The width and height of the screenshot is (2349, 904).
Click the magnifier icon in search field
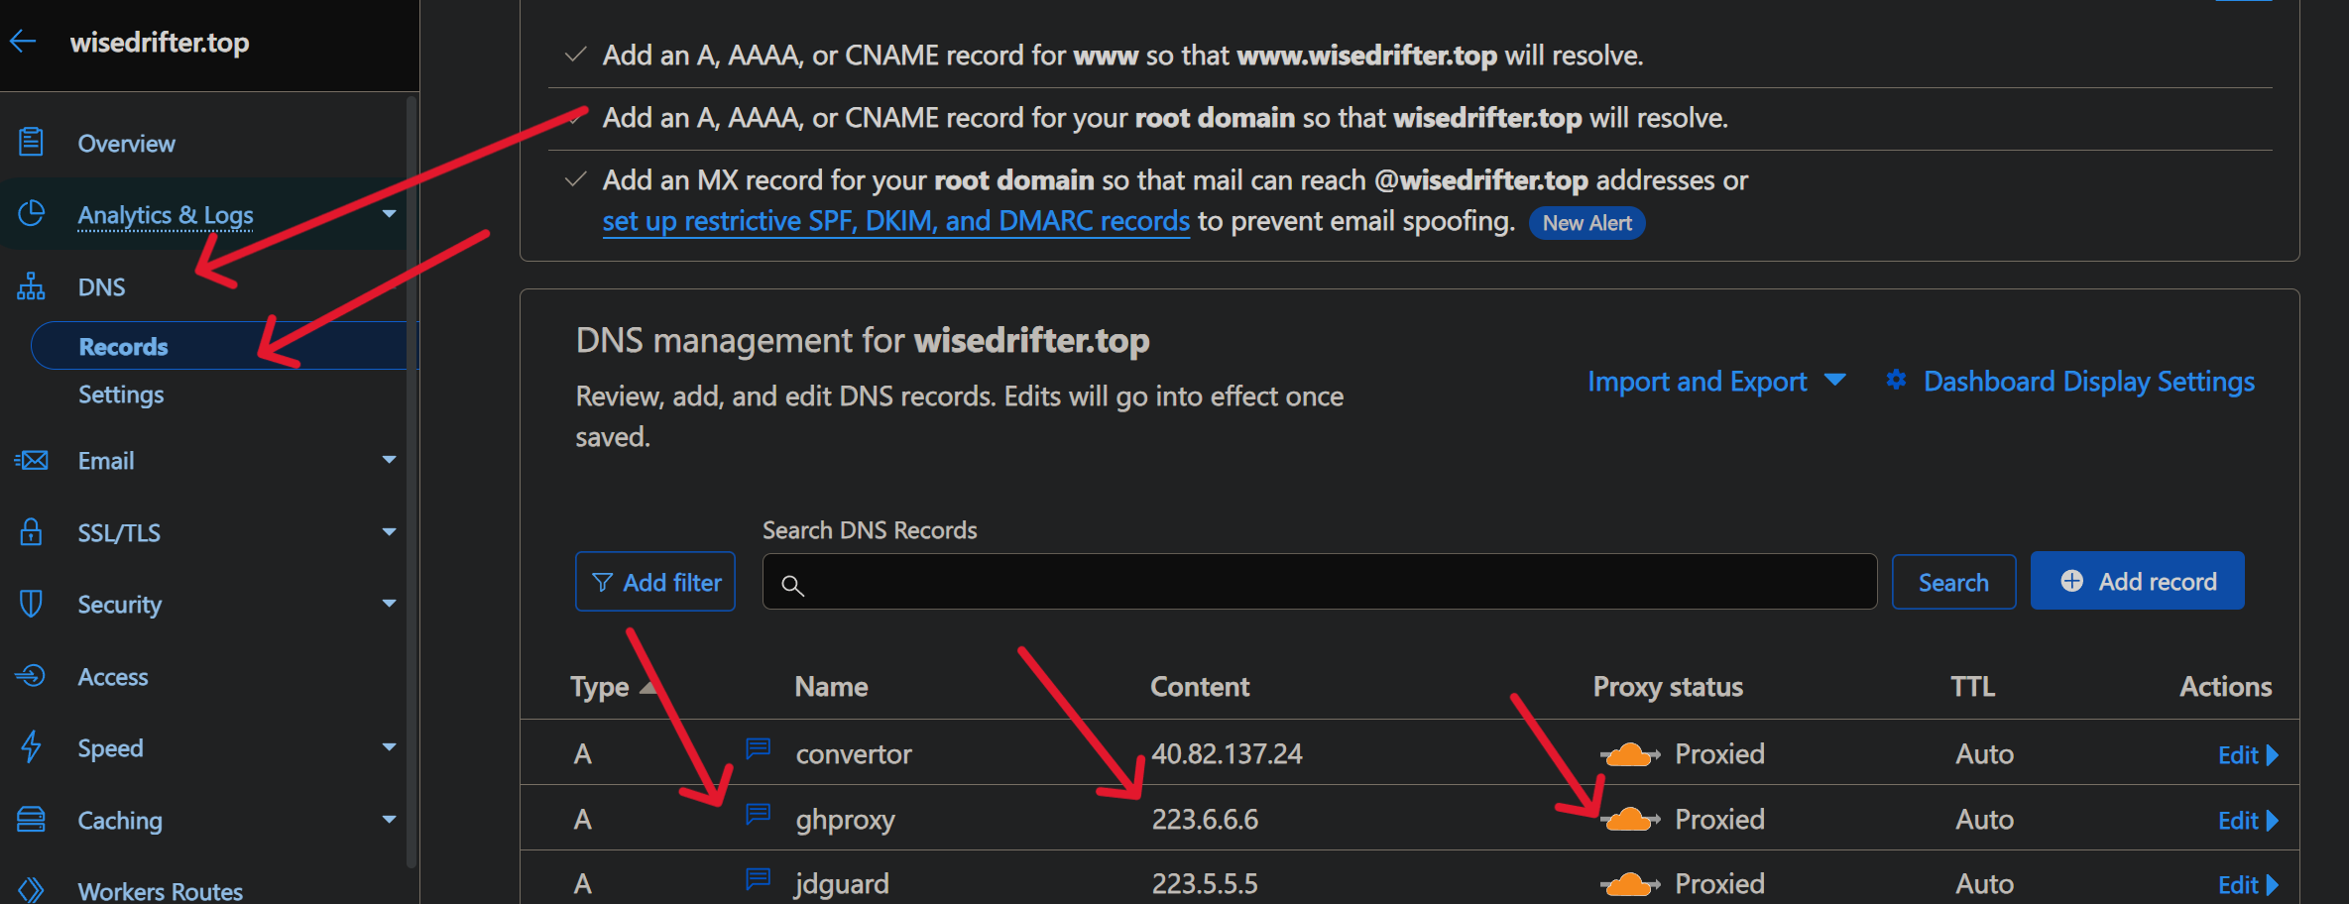(792, 585)
